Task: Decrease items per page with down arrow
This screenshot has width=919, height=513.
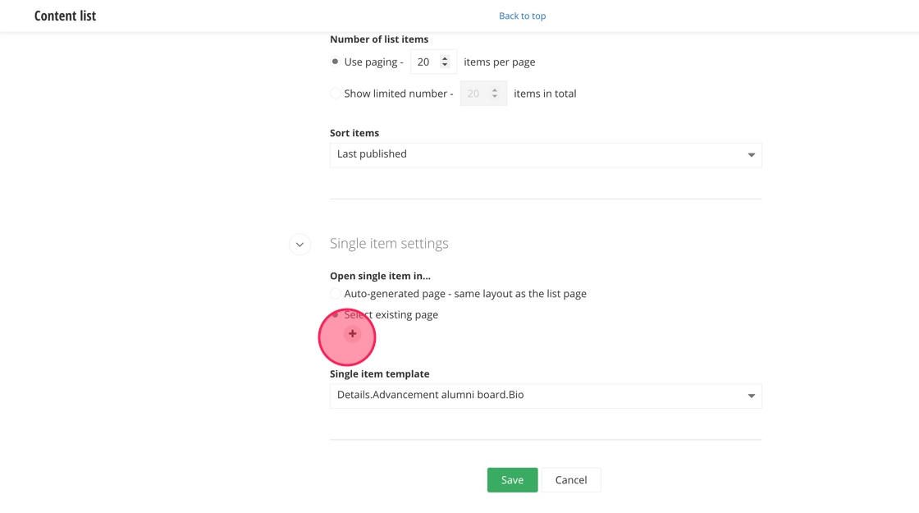Action: pos(445,66)
